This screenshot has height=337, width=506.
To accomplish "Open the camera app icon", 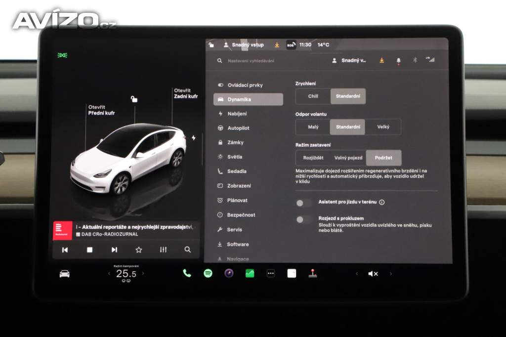I will (229, 273).
